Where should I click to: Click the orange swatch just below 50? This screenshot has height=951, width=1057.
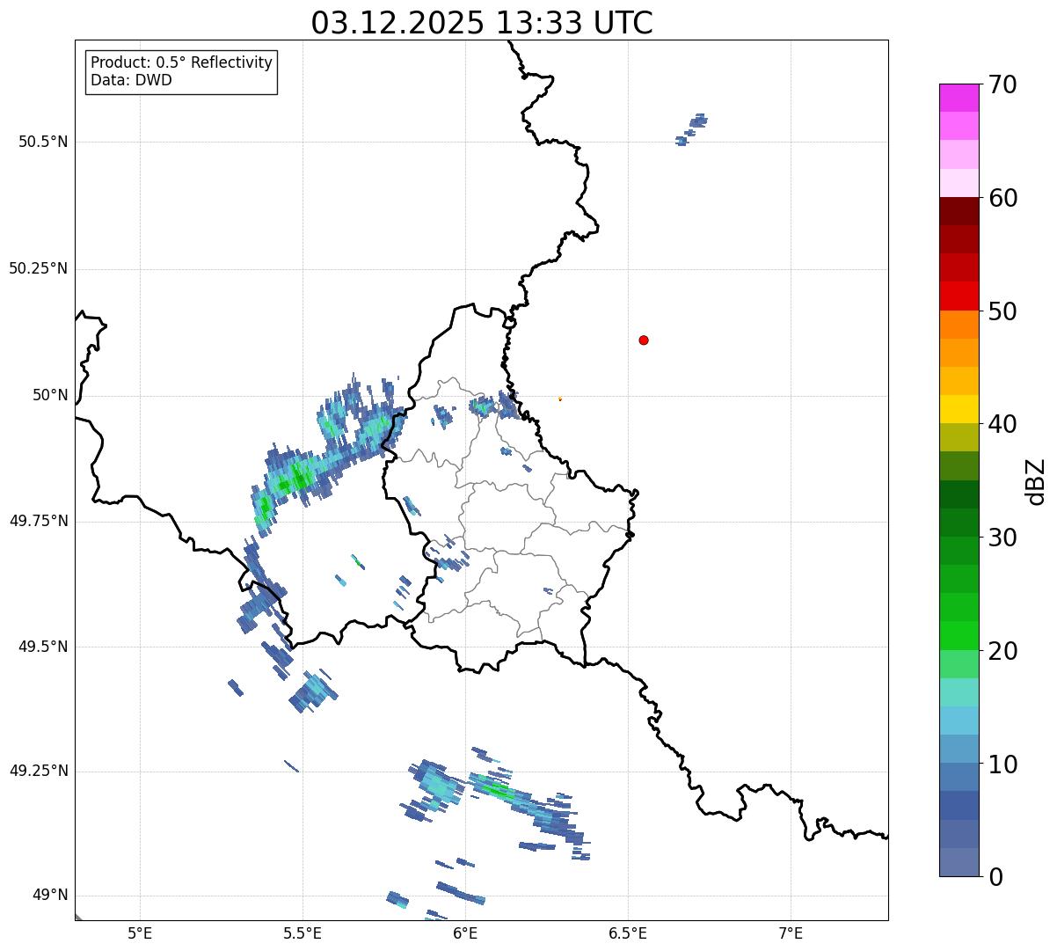pos(959,325)
